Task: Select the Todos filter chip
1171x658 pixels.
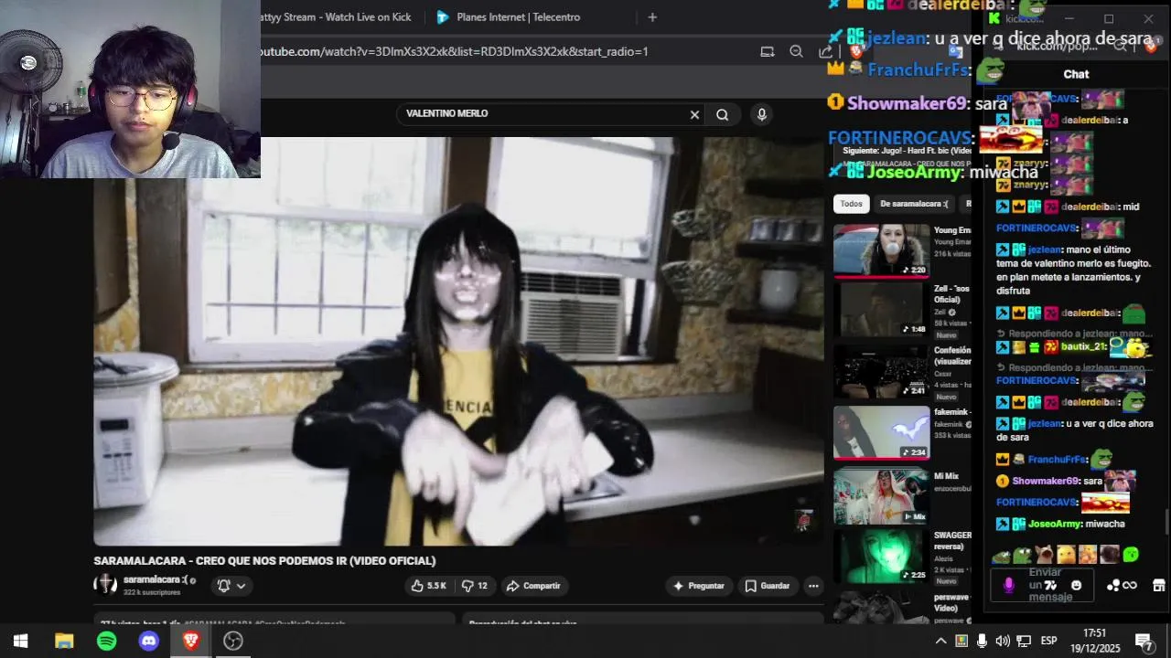Action: [851, 204]
